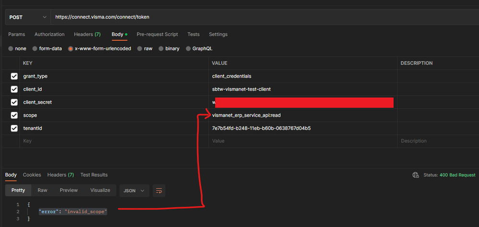The width and height of the screenshot is (479, 227).
Task: Click the empty Key placeholder field
Action: point(114,141)
